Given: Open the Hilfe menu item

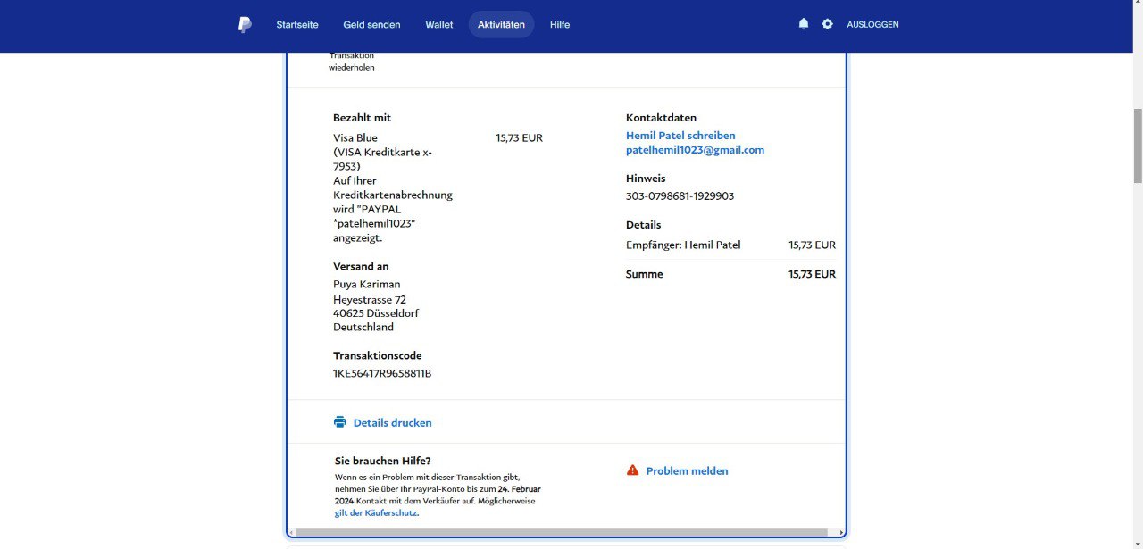Looking at the screenshot, I should (560, 25).
